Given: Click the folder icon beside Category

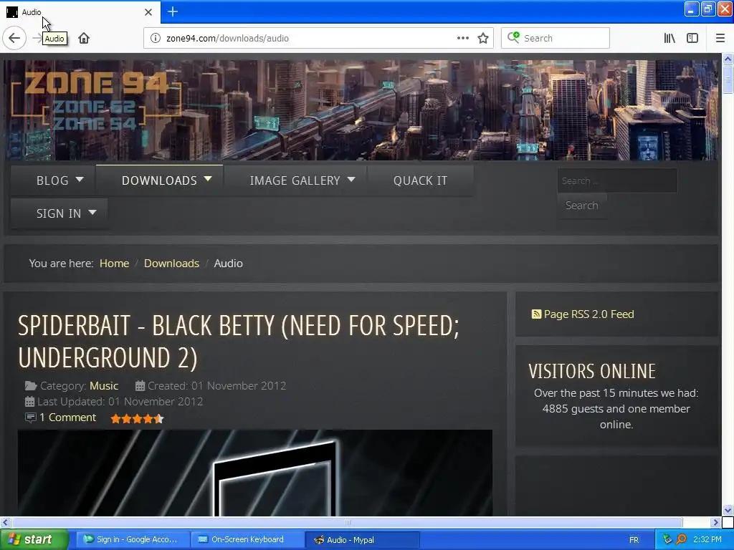Looking at the screenshot, I should pos(30,386).
